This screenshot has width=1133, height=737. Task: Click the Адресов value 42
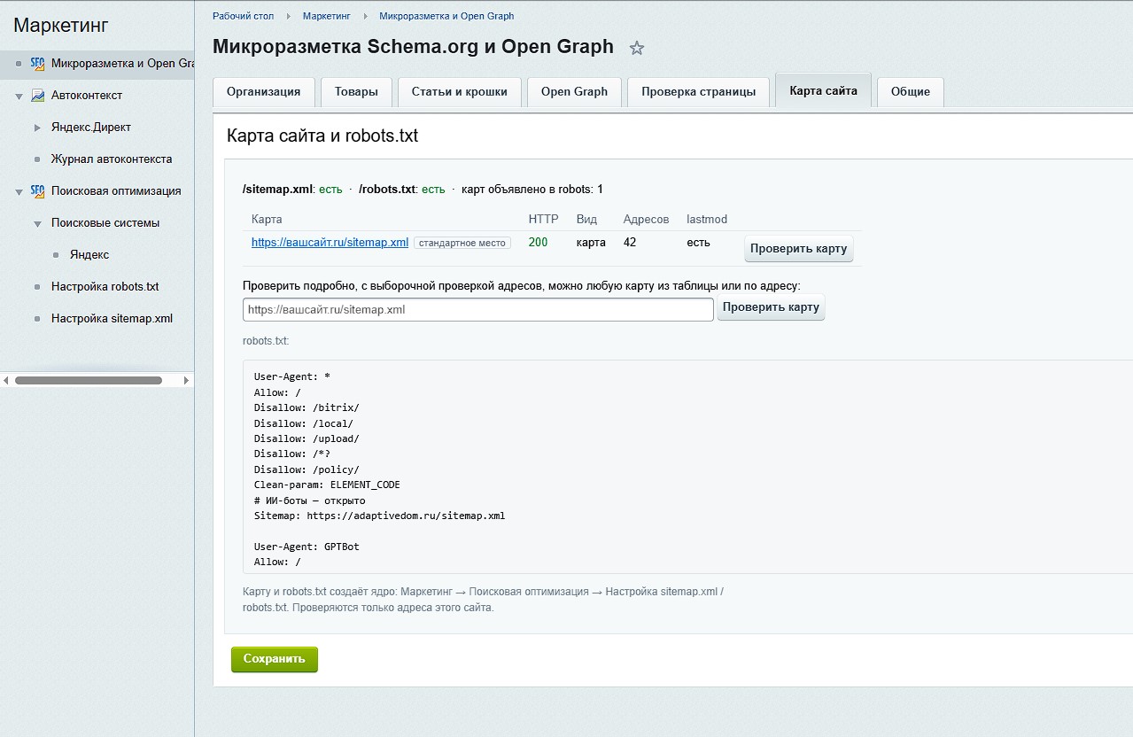click(x=630, y=242)
